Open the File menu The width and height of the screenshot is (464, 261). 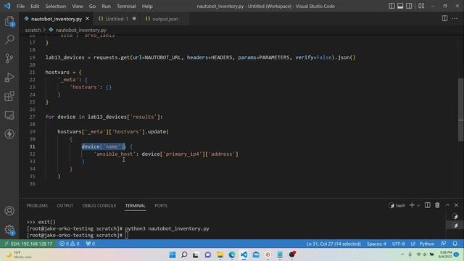[21, 6]
